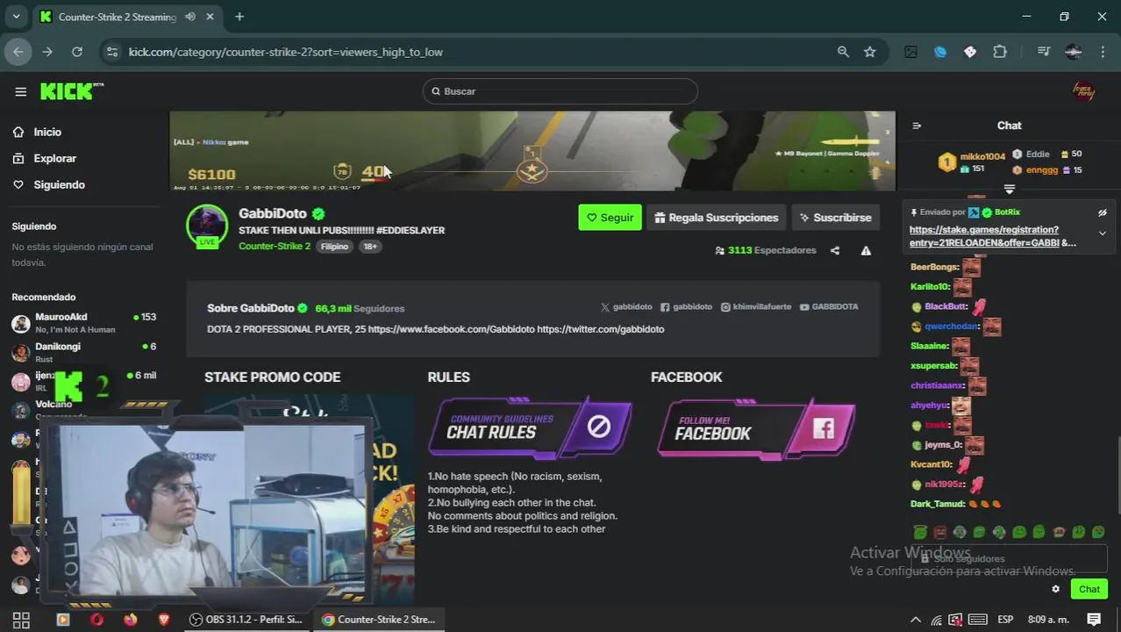Image resolution: width=1121 pixels, height=632 pixels.
Task: Click the chat message input box
Action: (x=1008, y=558)
